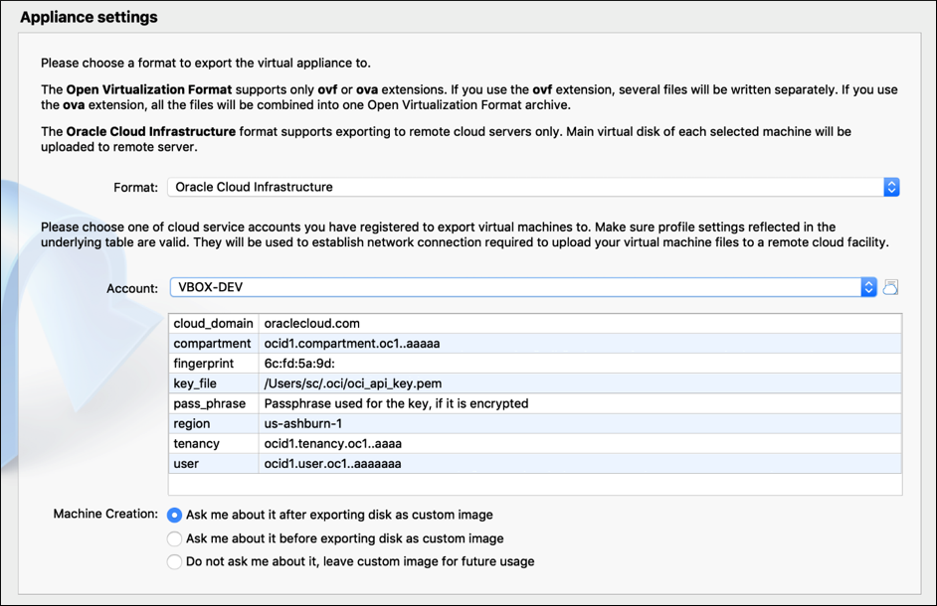Open the cloud profile manager icon
The width and height of the screenshot is (937, 606).
tap(890, 287)
